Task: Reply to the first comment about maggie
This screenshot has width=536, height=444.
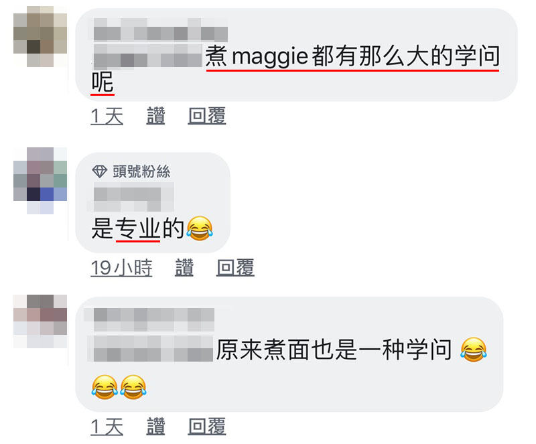Action: (207, 116)
